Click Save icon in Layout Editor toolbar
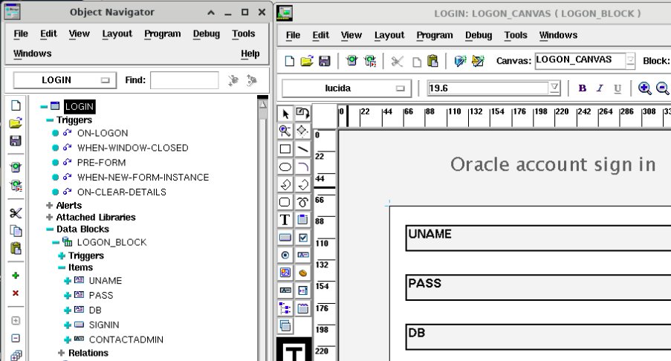 coord(325,61)
